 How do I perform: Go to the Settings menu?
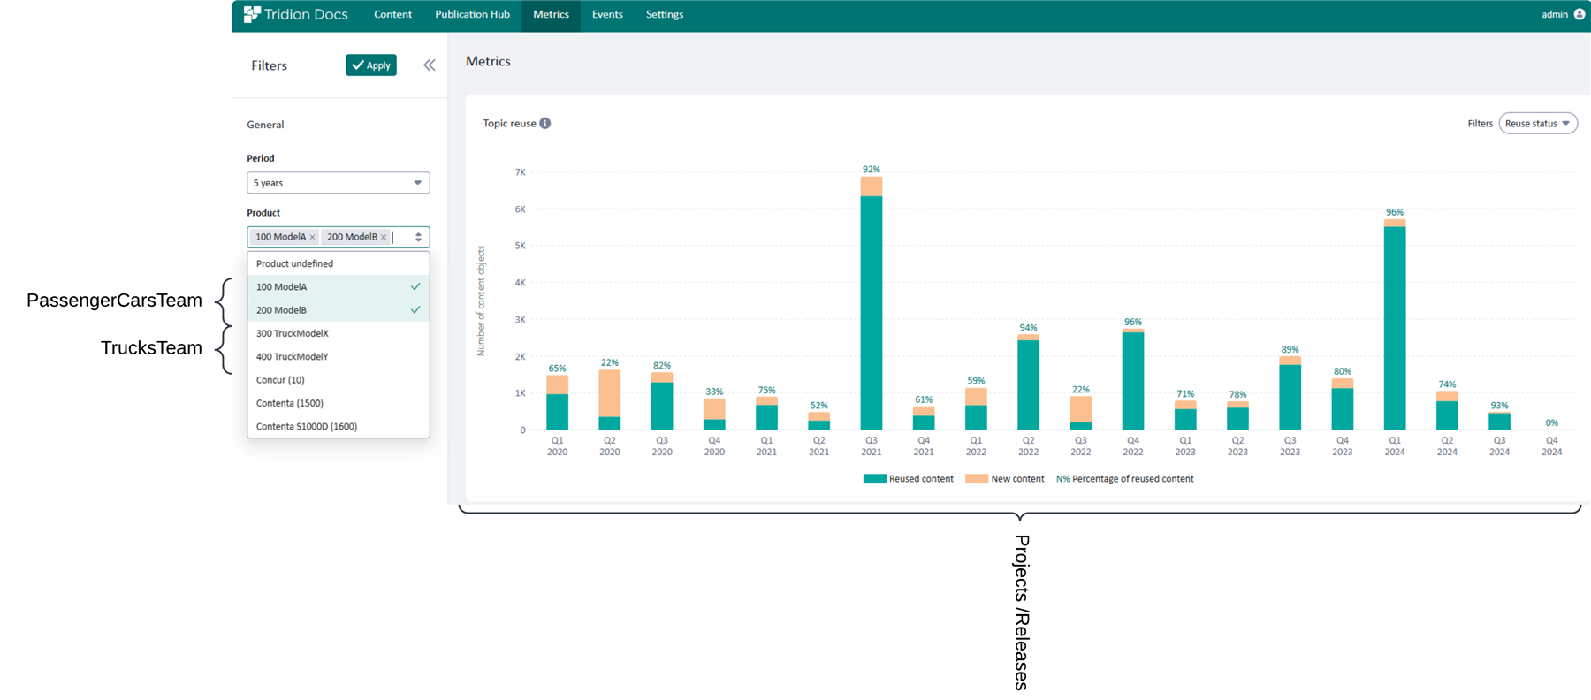tap(664, 15)
